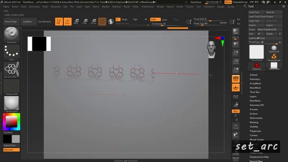The height and width of the screenshot is (162, 288).
Task: Open the Stroke menu
Action: (180, 7)
